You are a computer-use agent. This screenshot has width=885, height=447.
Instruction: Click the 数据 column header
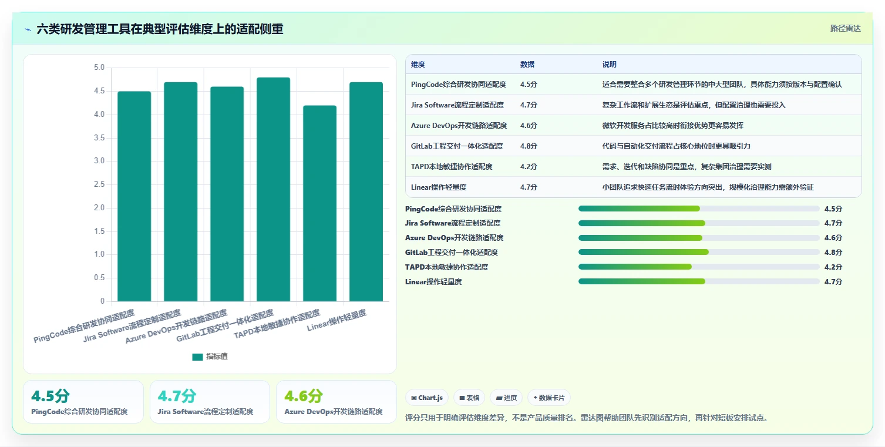coord(527,65)
